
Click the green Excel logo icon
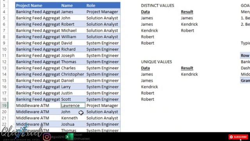70,137
